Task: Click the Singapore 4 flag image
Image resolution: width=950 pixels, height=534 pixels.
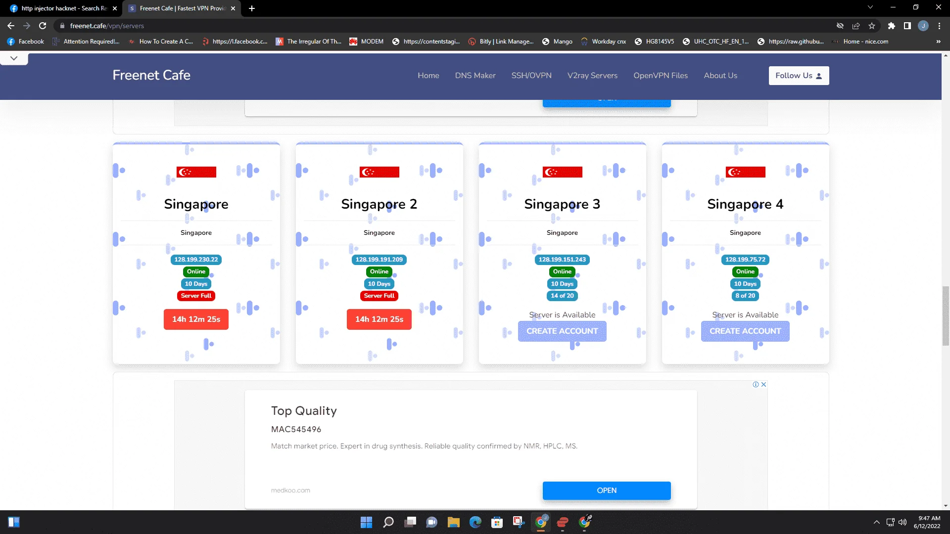Action: point(746,172)
